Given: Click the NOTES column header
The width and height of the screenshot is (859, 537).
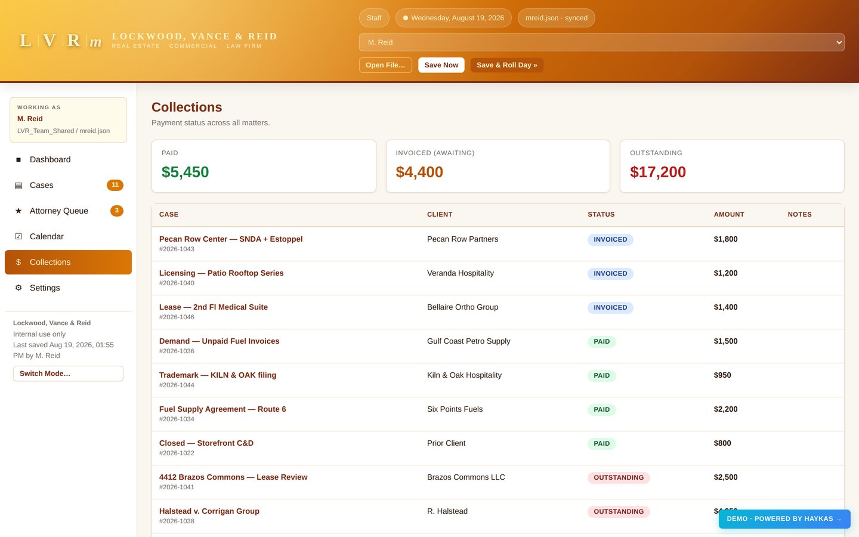Looking at the screenshot, I should click(800, 215).
